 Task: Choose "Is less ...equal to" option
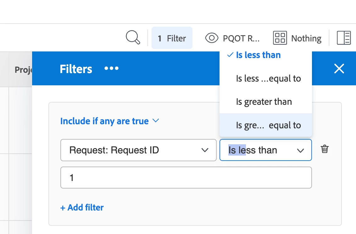[268, 78]
